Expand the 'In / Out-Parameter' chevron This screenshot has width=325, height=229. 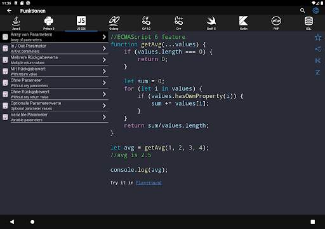click(x=104, y=48)
